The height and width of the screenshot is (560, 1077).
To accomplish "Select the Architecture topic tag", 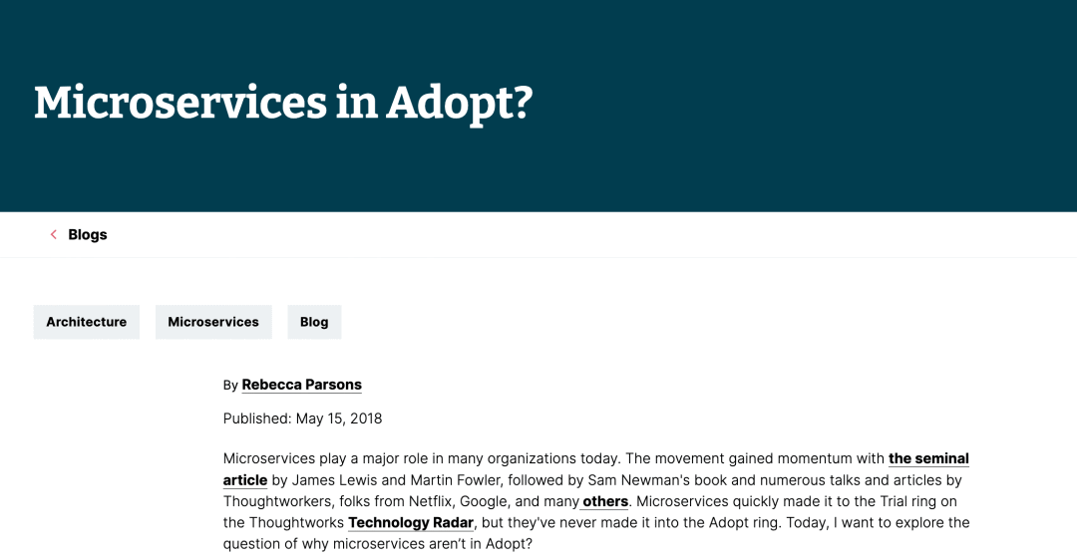I will [87, 322].
